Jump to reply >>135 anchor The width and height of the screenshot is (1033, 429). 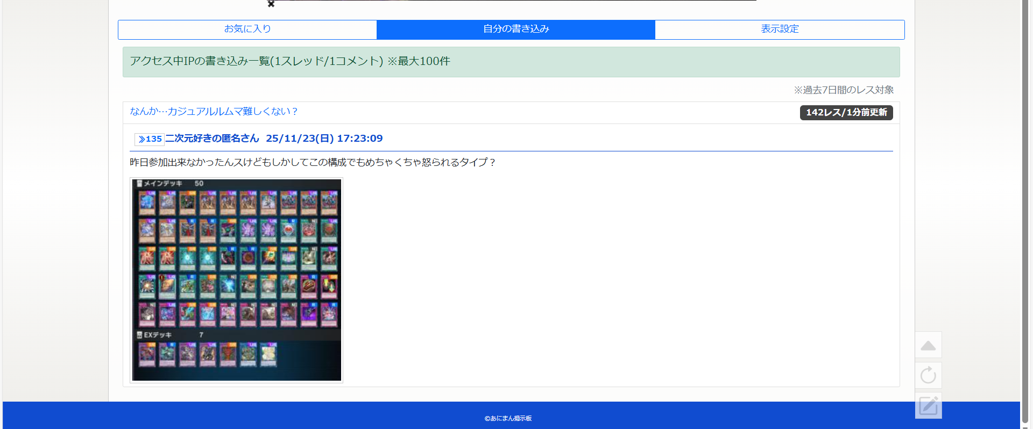(x=150, y=139)
